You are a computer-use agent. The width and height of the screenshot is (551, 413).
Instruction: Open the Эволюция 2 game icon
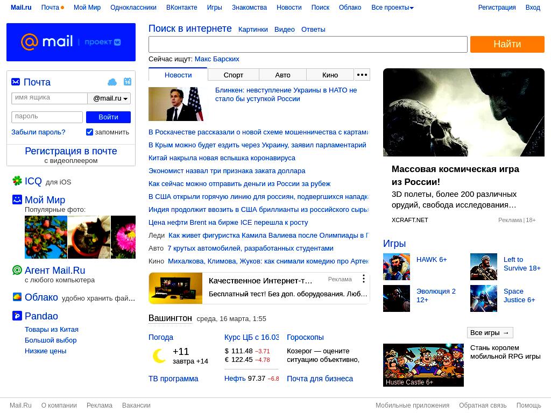pyautogui.click(x=397, y=298)
